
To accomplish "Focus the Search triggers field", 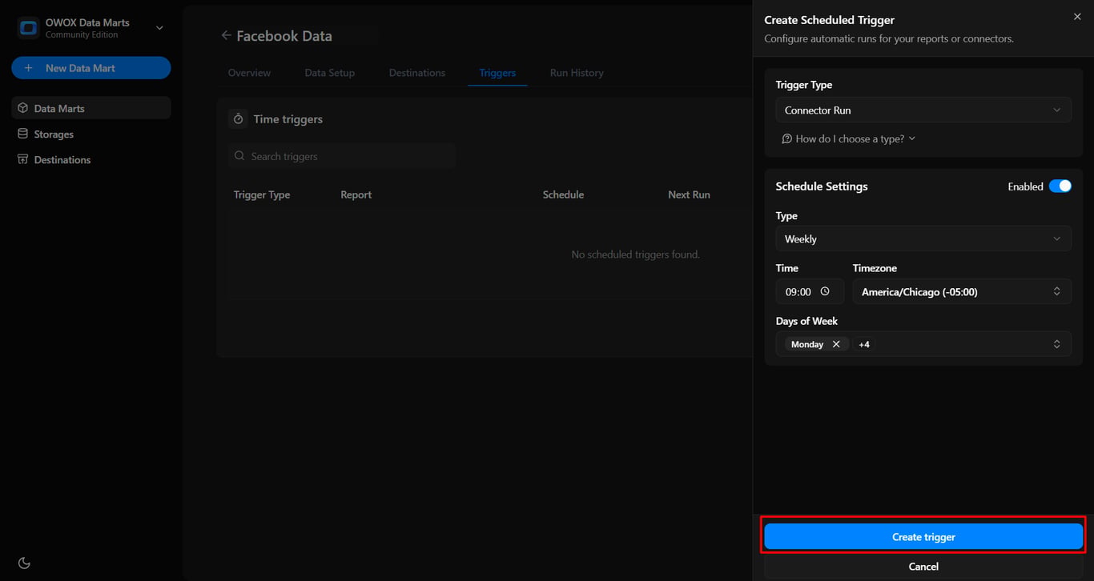I will pyautogui.click(x=342, y=156).
